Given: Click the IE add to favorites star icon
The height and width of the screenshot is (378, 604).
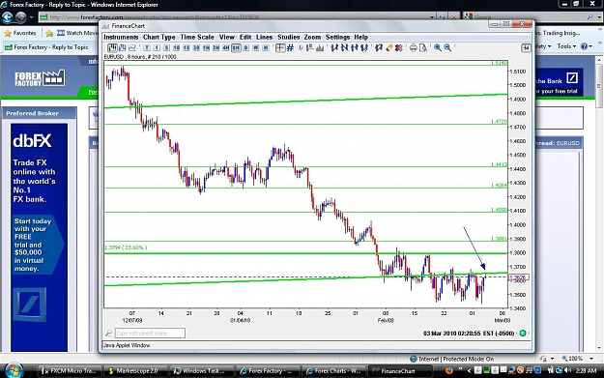Looking at the screenshot, I should tap(49, 33).
